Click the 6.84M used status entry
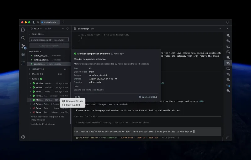Viewport: 251px width, 160px height. click(127, 138)
